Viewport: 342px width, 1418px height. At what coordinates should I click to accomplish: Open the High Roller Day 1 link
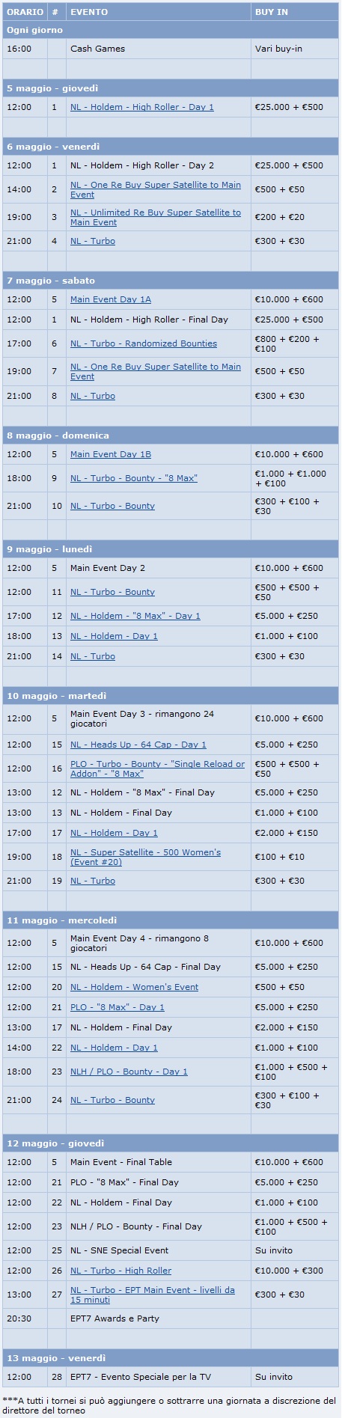point(142,107)
